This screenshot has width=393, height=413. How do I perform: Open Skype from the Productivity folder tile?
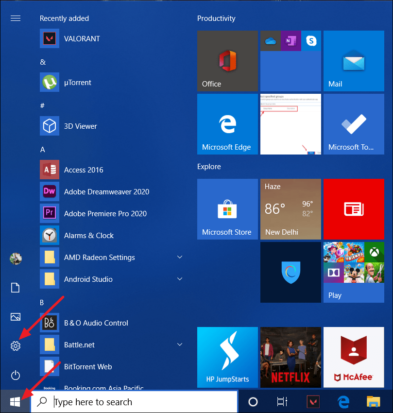311,41
